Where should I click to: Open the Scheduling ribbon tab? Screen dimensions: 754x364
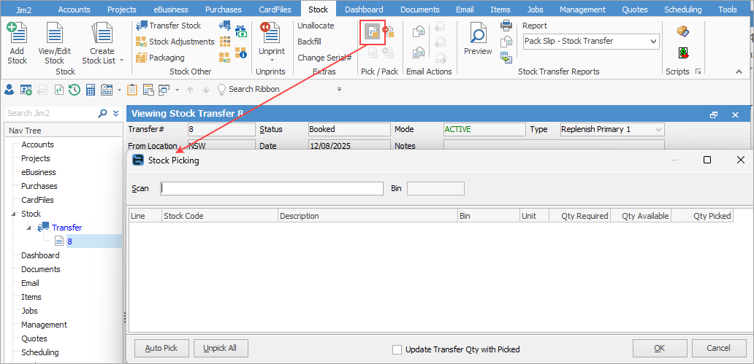(x=682, y=9)
